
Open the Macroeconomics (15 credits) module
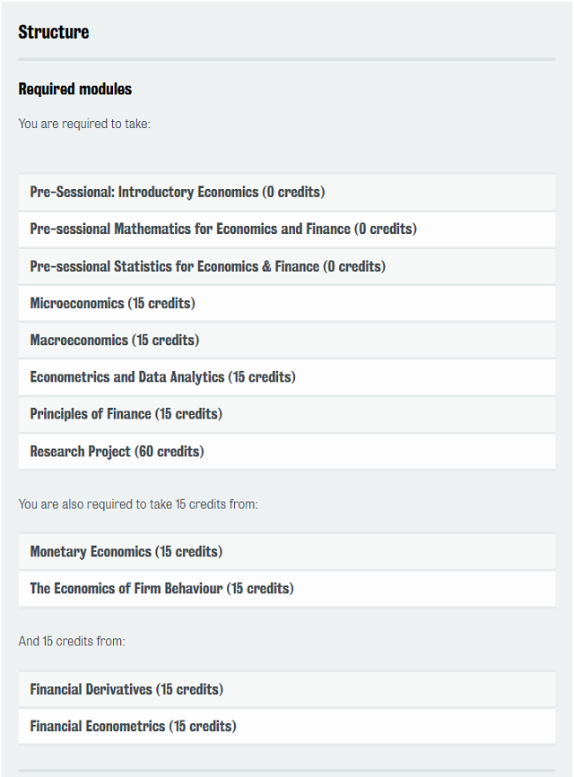tap(287, 341)
